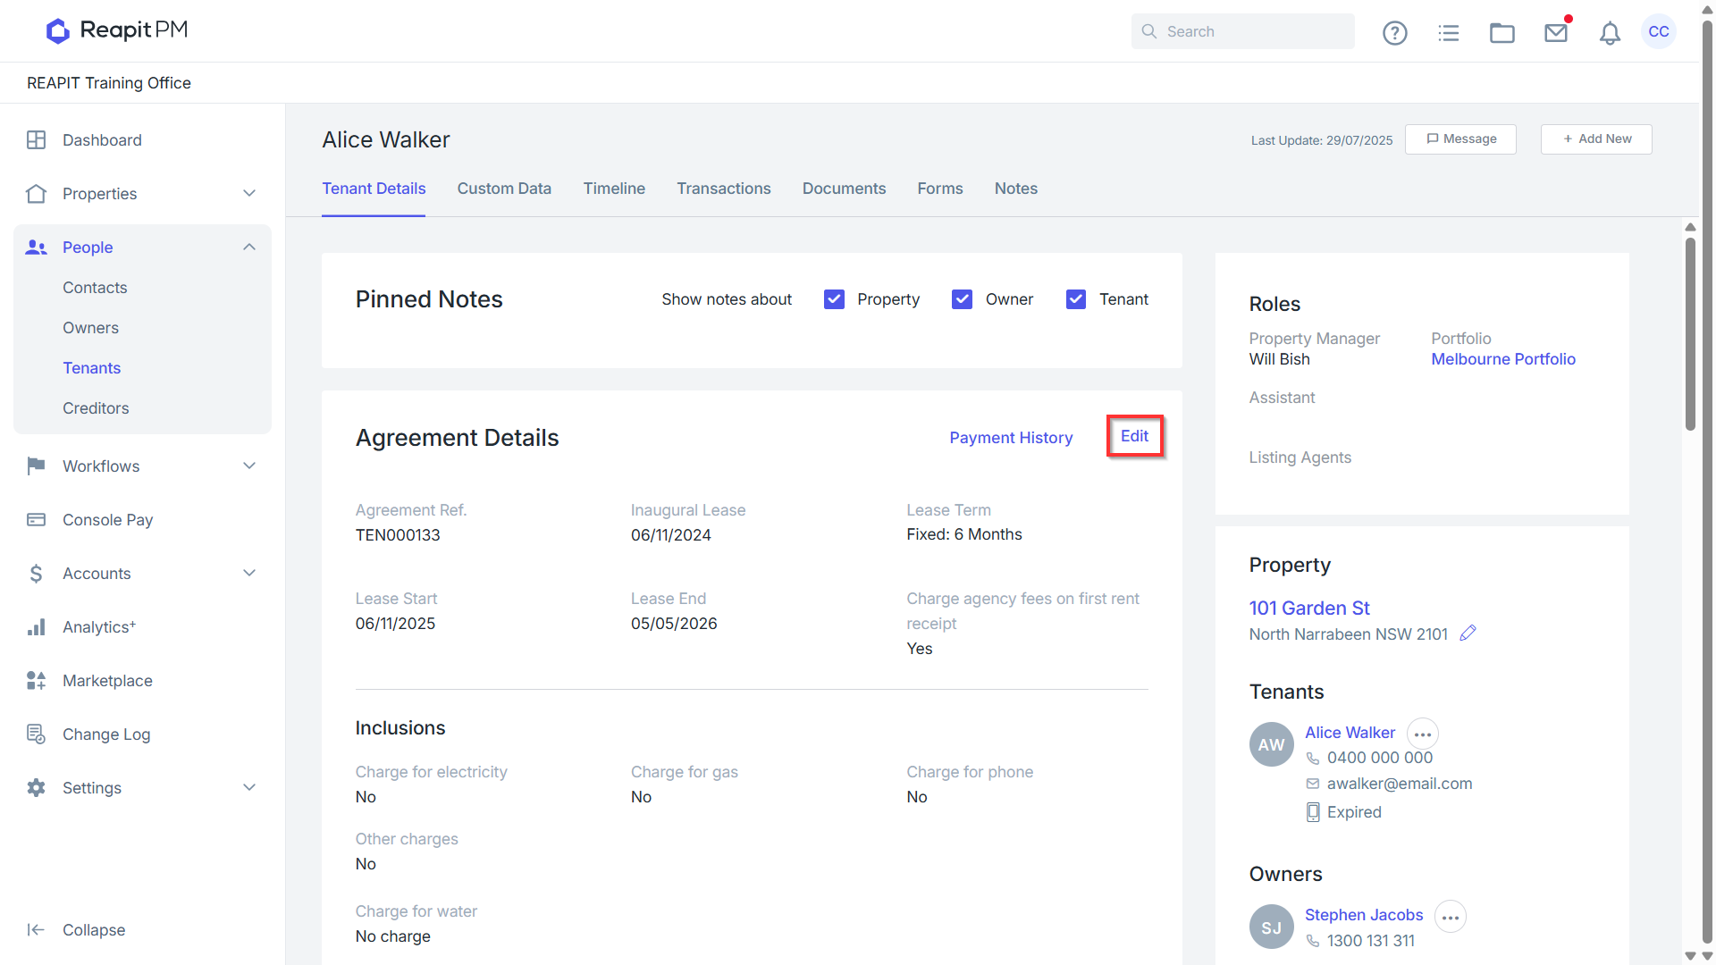Open the ellipsis menu next to Stephen Jacobs
This screenshot has width=1716, height=965.
tap(1451, 917)
